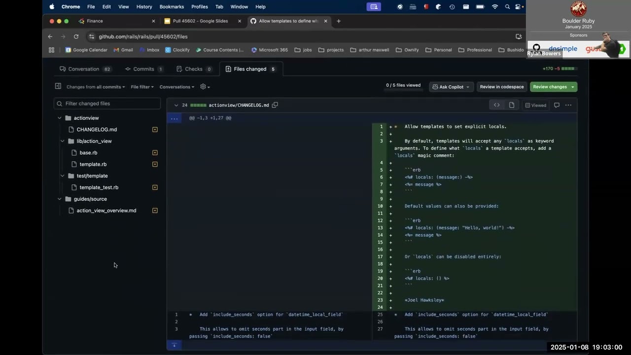Open the file options three-dot menu

pyautogui.click(x=568, y=105)
